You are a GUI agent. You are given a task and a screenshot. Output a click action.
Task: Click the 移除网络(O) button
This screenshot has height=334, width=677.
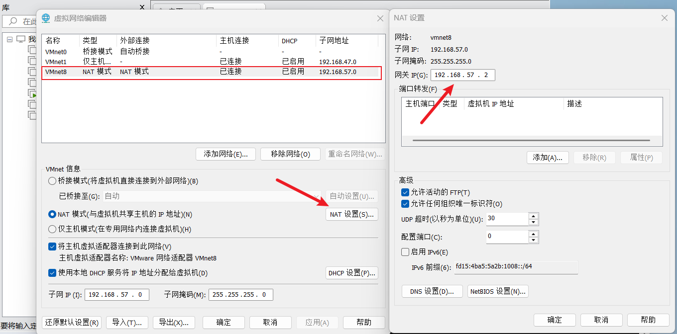point(290,154)
